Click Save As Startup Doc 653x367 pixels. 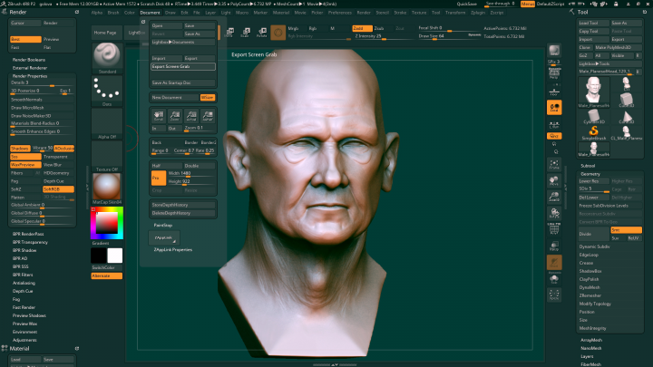point(183,82)
